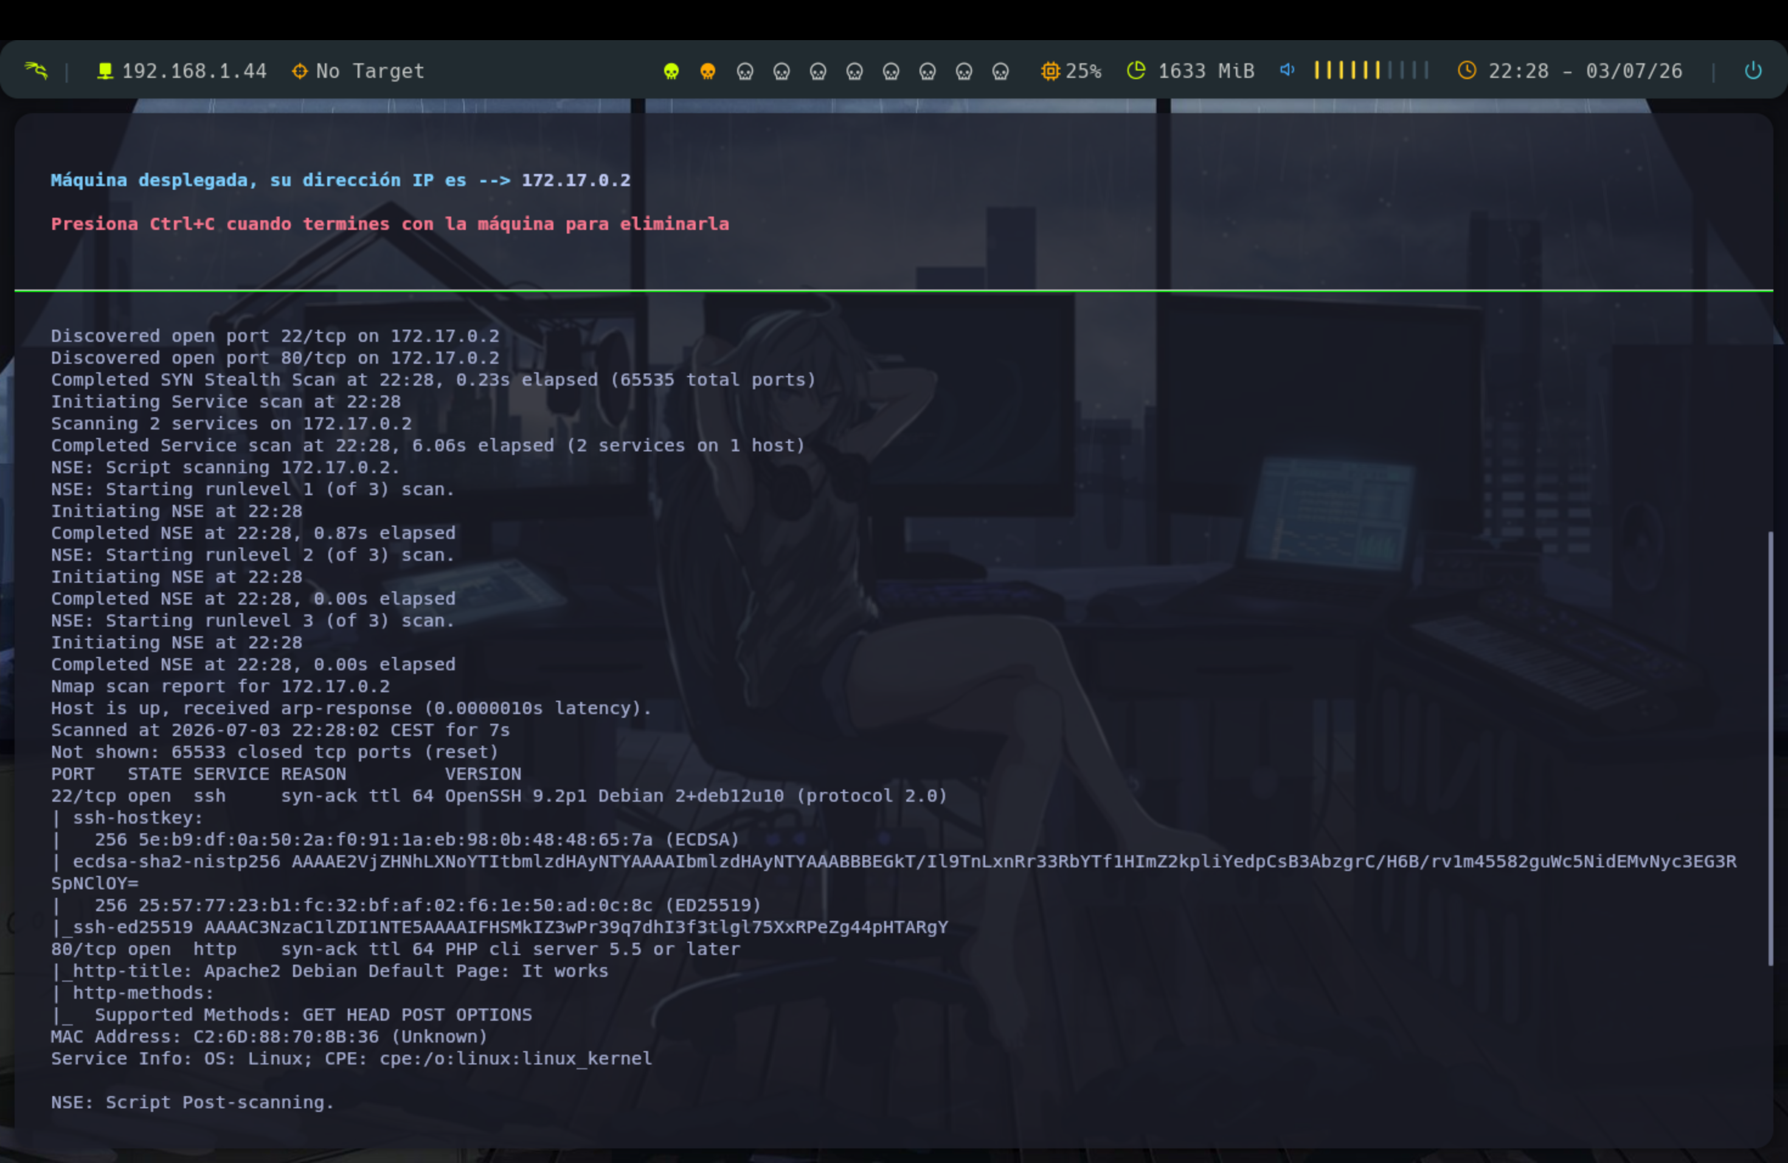Switch to the third skull workspace
This screenshot has width=1788, height=1163.
click(744, 71)
